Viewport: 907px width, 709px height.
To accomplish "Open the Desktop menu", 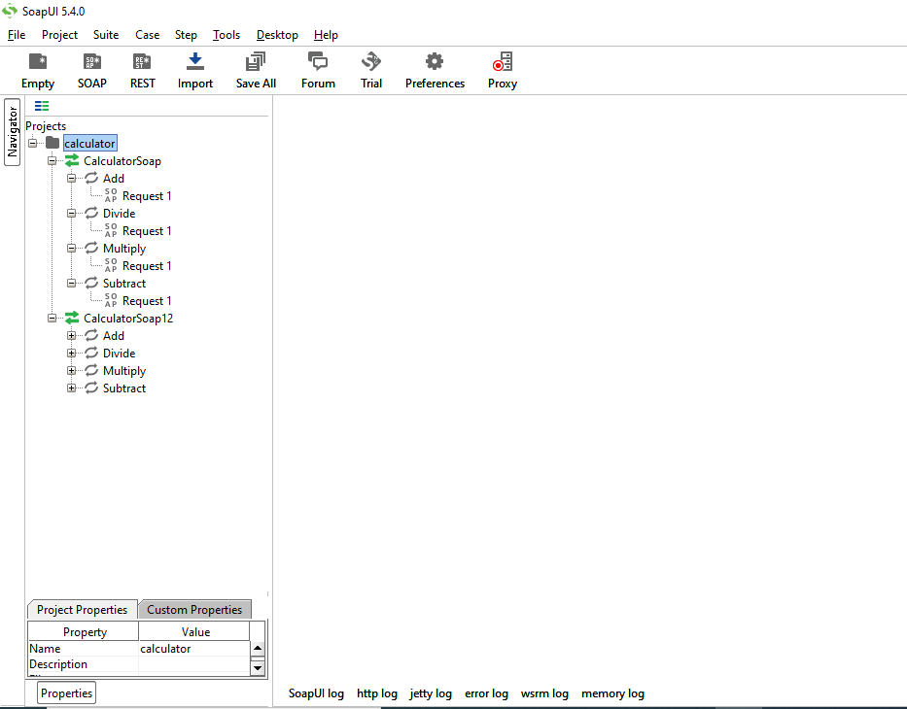I will [x=277, y=35].
